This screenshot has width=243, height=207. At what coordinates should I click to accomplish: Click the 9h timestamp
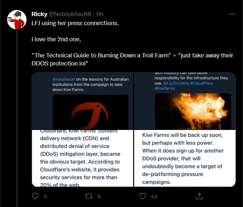pyautogui.click(x=100, y=14)
